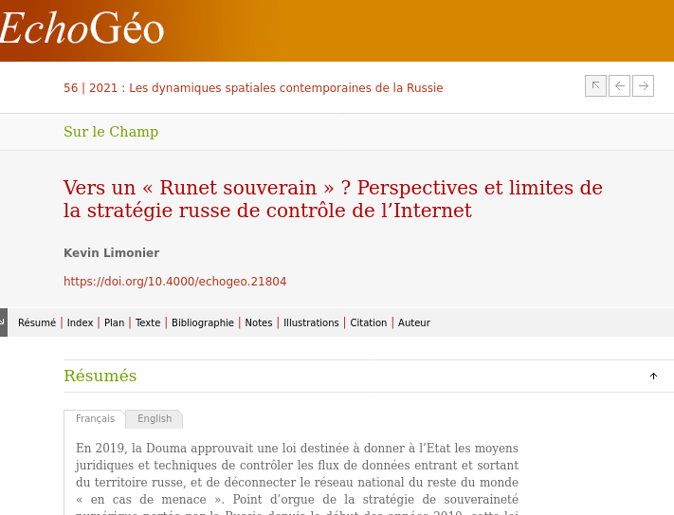This screenshot has height=515, width=674.
Task: Go to Texte section
Action: coord(148,323)
